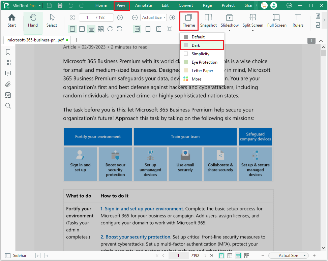Click the Print icon in title bar
This screenshot has height=261, width=328.
(60, 5)
